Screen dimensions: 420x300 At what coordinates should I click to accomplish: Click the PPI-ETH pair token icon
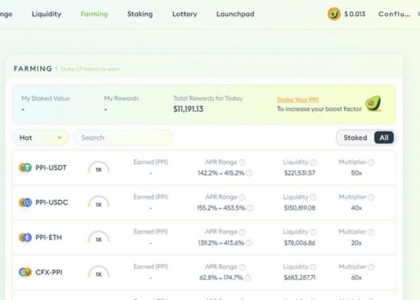pyautogui.click(x=25, y=237)
